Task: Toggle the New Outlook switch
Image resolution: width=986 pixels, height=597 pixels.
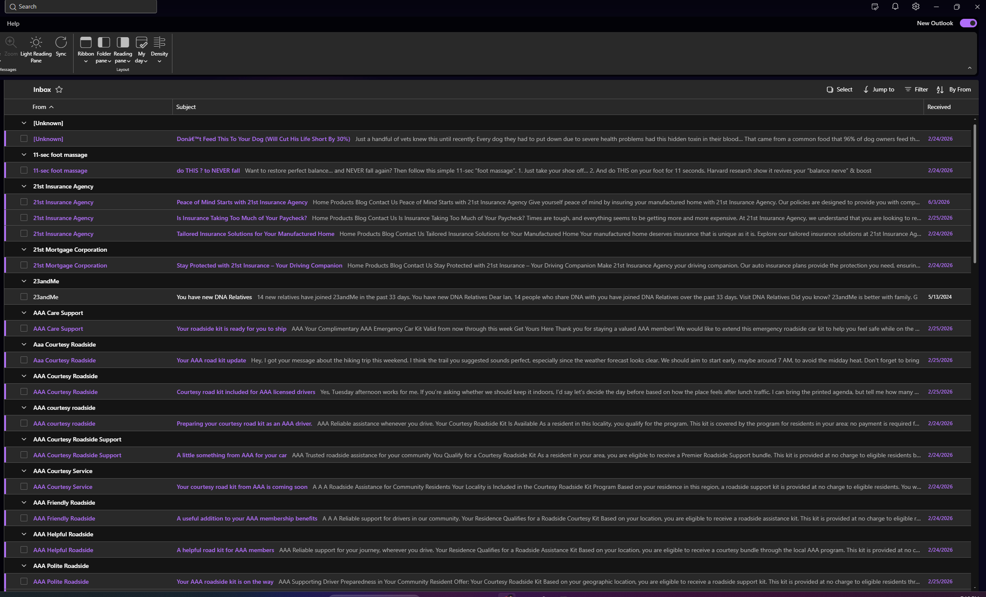Action: (968, 23)
